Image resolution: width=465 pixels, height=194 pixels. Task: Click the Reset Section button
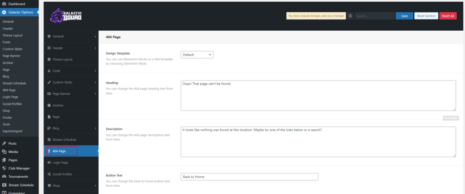pyautogui.click(x=426, y=16)
